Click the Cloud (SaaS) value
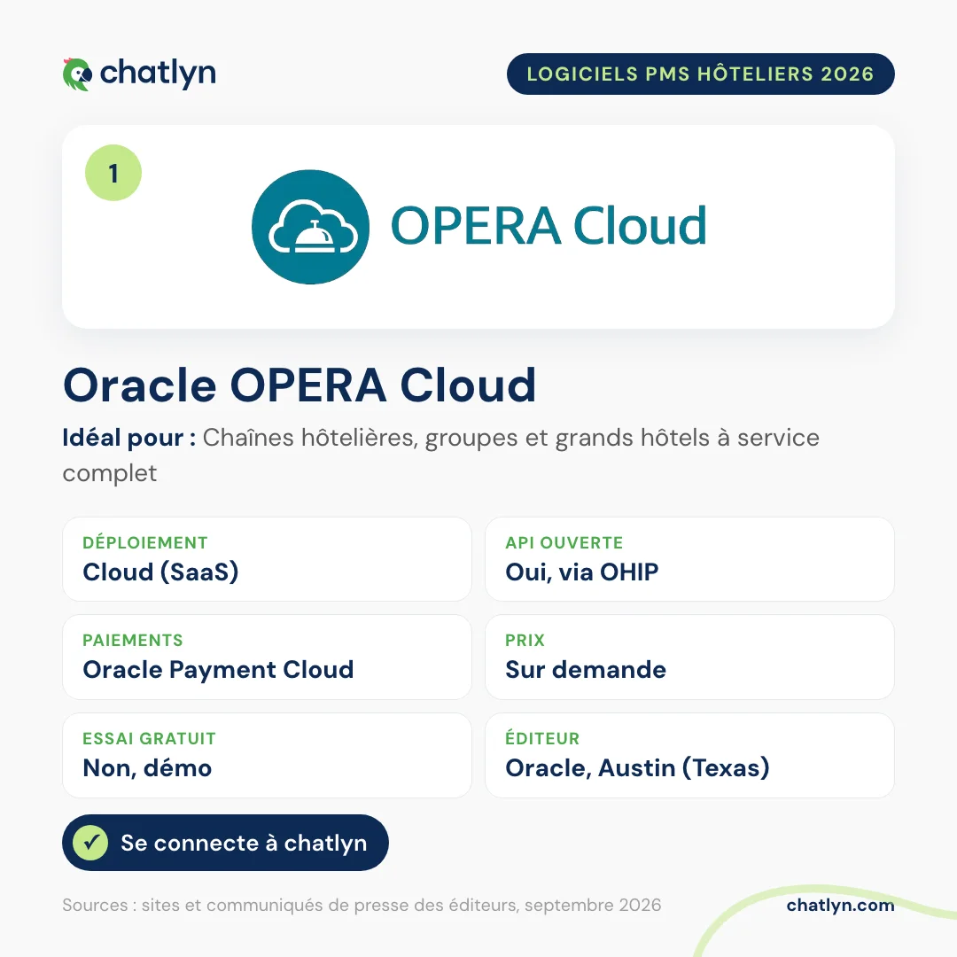Screen dimensions: 957x957 pyautogui.click(x=160, y=572)
